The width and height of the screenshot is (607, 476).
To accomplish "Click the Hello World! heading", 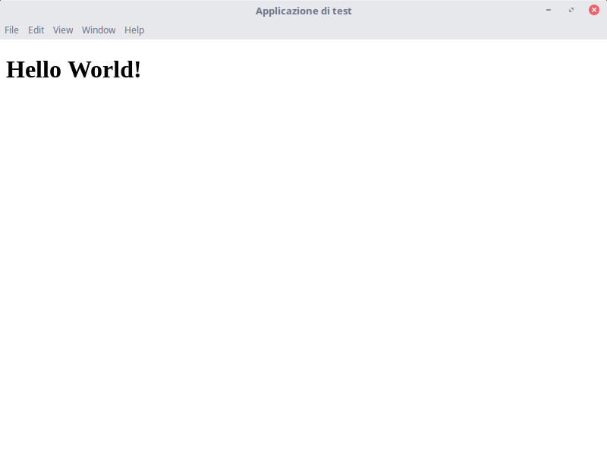I will point(74,70).
